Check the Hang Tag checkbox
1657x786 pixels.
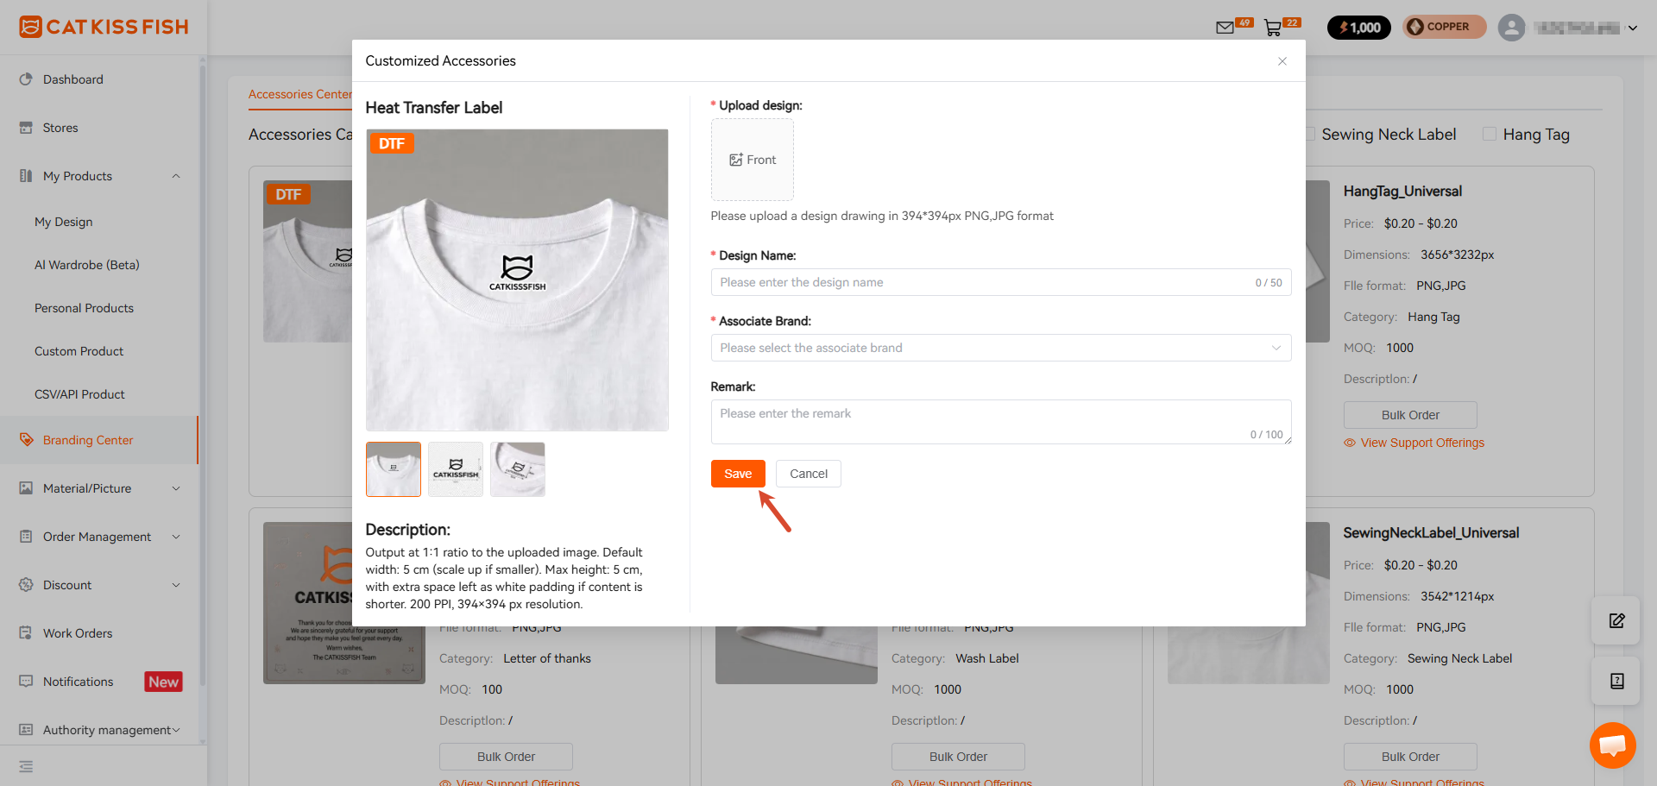(x=1490, y=134)
